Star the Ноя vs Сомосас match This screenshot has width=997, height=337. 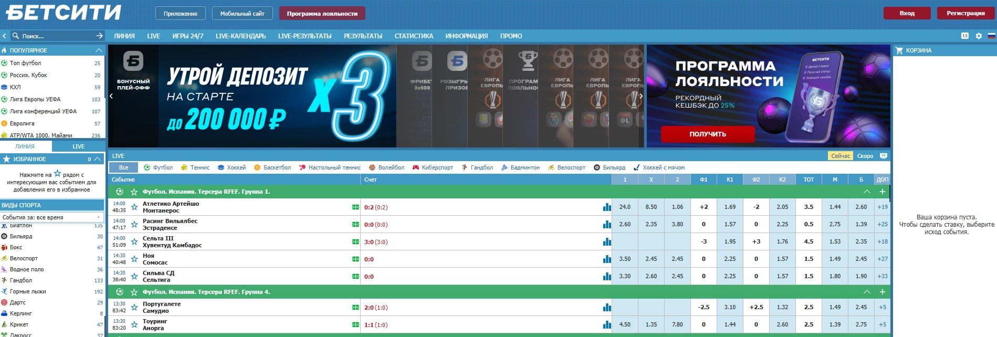(134, 259)
